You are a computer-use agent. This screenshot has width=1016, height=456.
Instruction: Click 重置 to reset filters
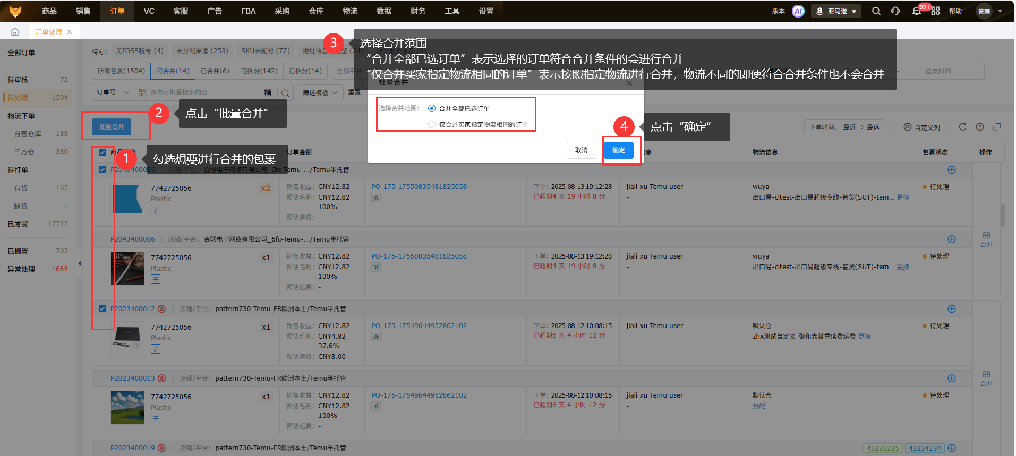click(354, 92)
